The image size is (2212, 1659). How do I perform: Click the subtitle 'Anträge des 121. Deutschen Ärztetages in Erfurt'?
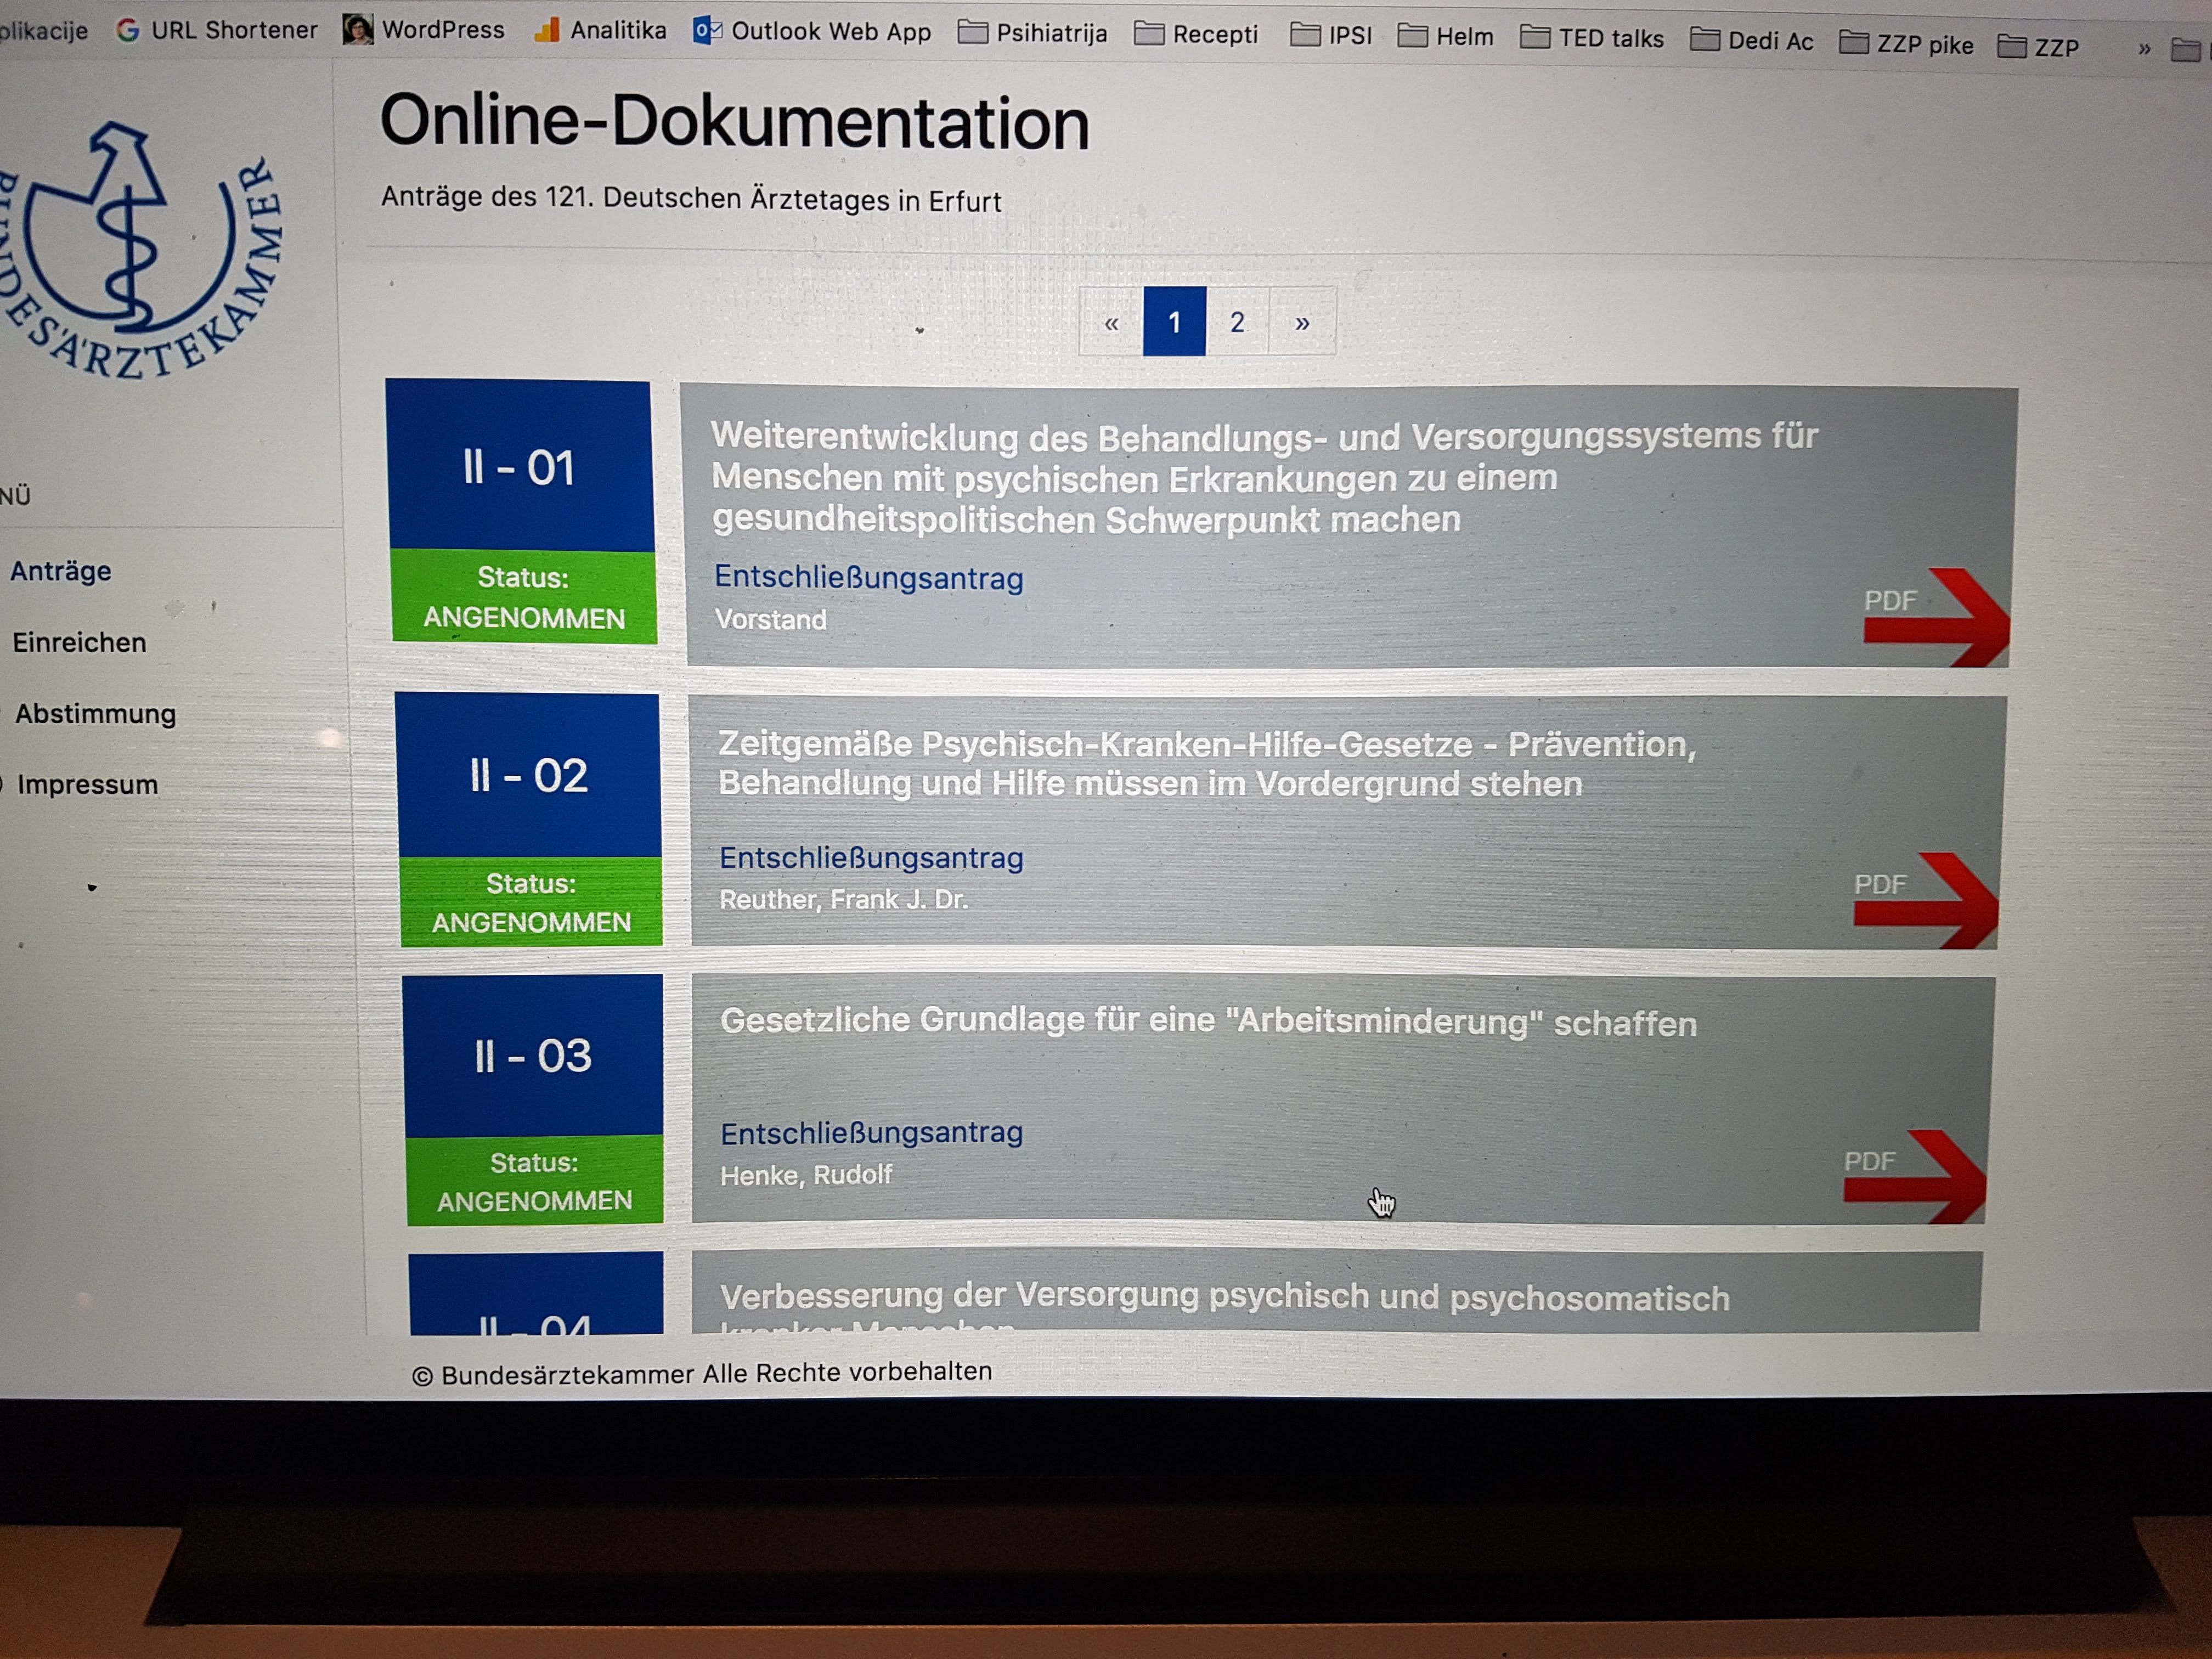(x=691, y=199)
